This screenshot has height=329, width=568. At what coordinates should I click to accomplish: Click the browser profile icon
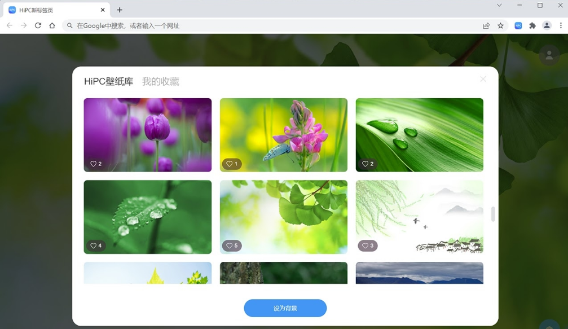pyautogui.click(x=546, y=25)
